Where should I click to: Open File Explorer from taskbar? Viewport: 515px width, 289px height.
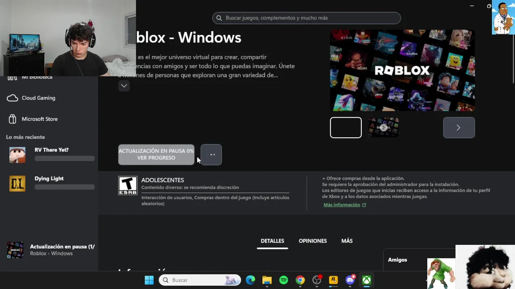(267, 280)
